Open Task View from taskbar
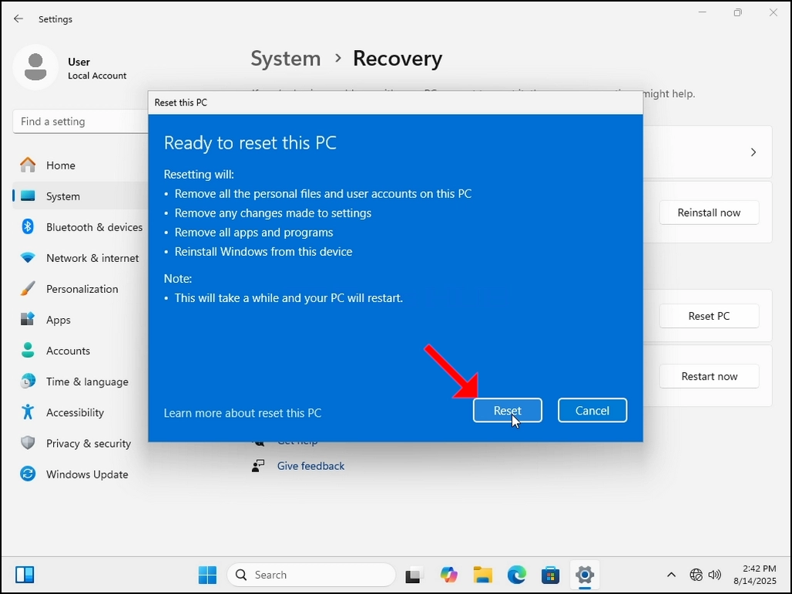This screenshot has width=792, height=594. tap(413, 575)
